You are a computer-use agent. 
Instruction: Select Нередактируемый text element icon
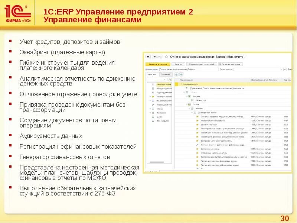(153, 88)
